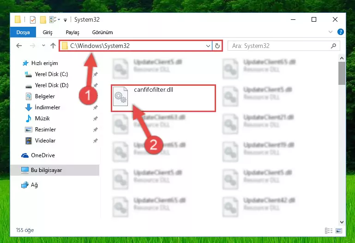355x243 pixels.
Task: Switch to large icons view in status bar
Action: point(339,231)
